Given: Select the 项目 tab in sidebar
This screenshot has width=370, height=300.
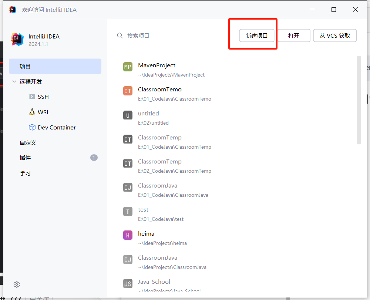Looking at the screenshot, I should [55, 66].
